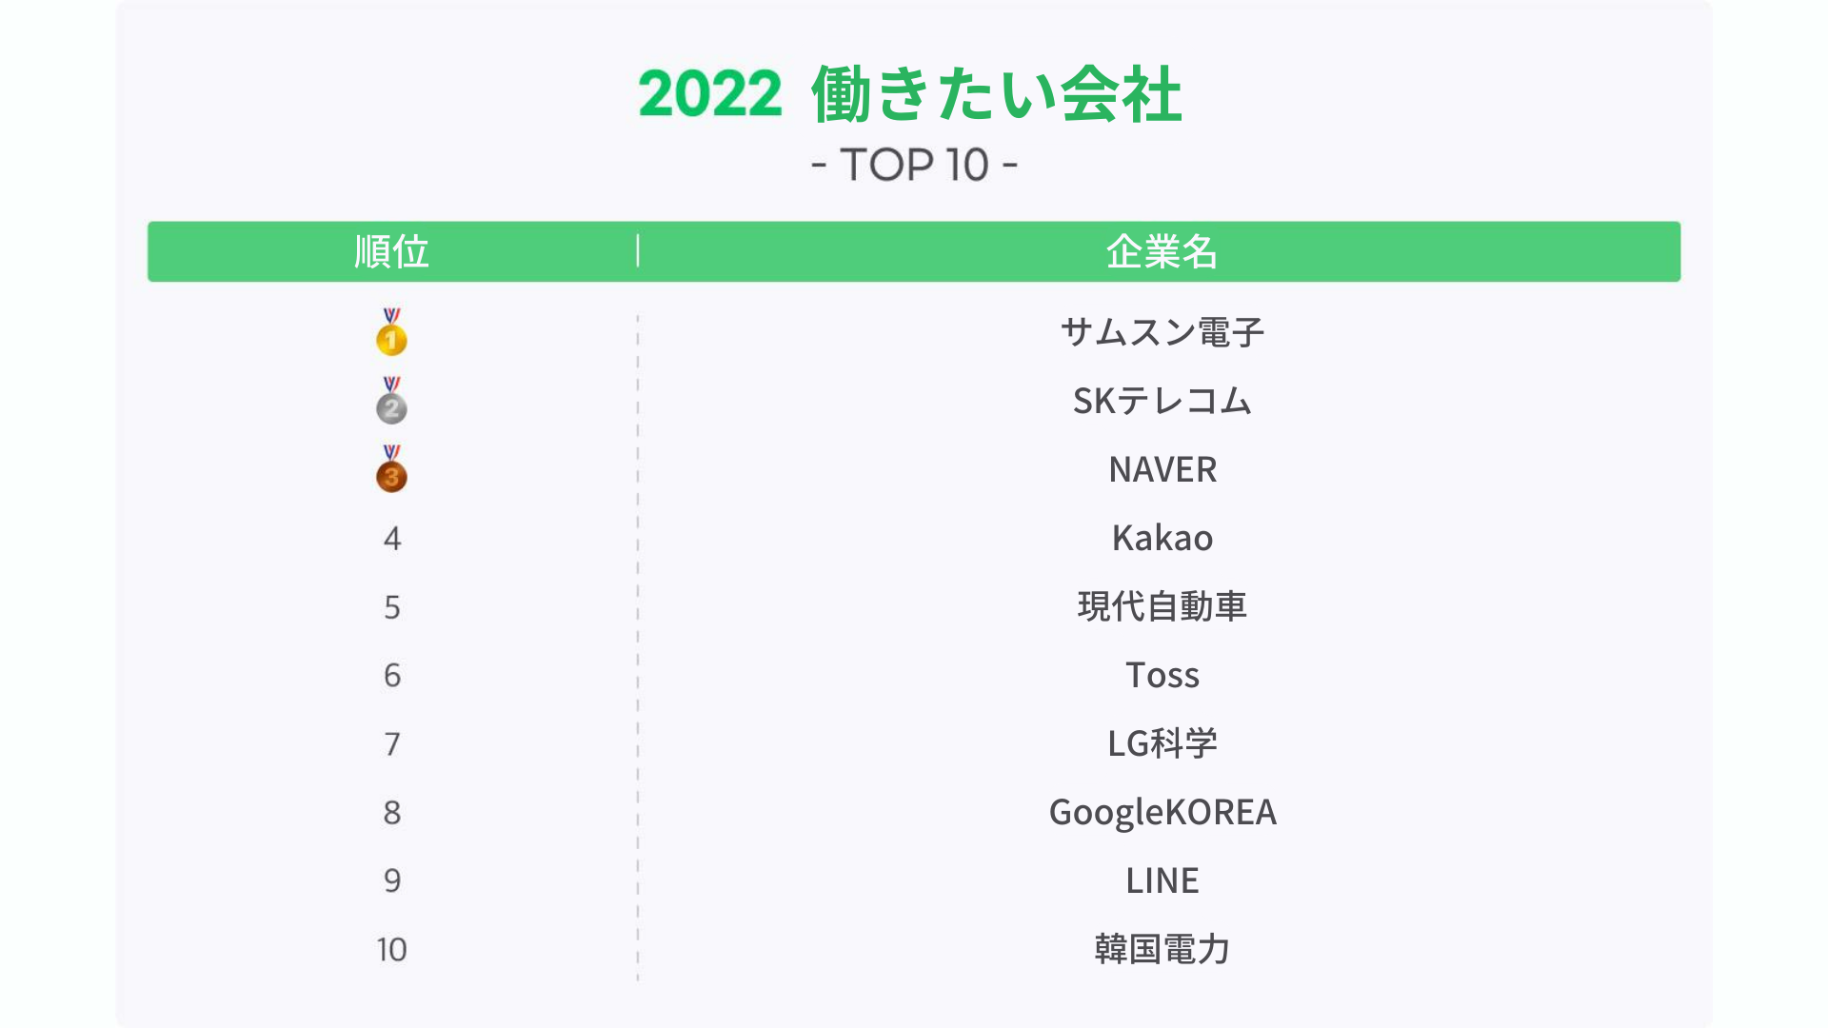Click the rank number 7
This screenshot has height=1028, width=1828.
(x=392, y=743)
